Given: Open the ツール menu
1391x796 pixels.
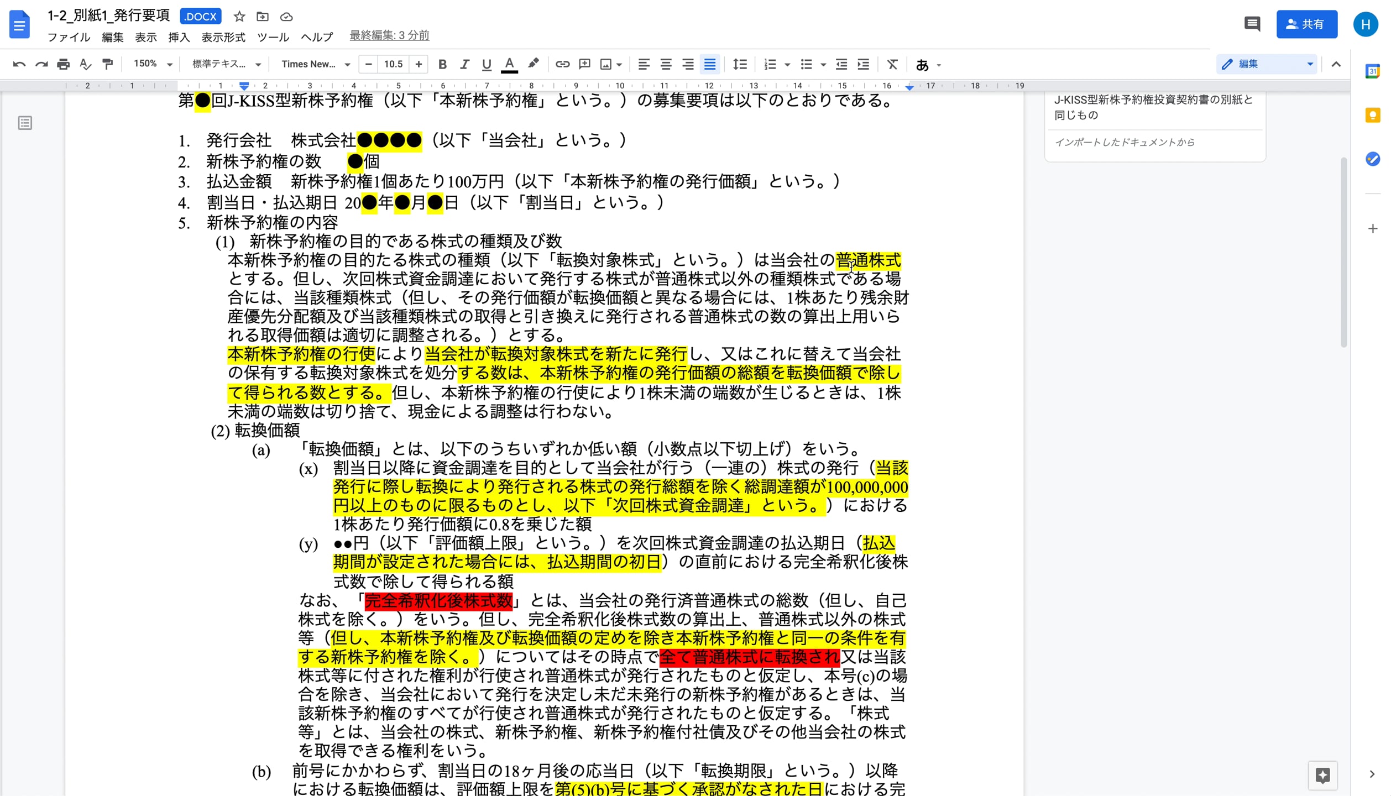Looking at the screenshot, I should tap(273, 37).
